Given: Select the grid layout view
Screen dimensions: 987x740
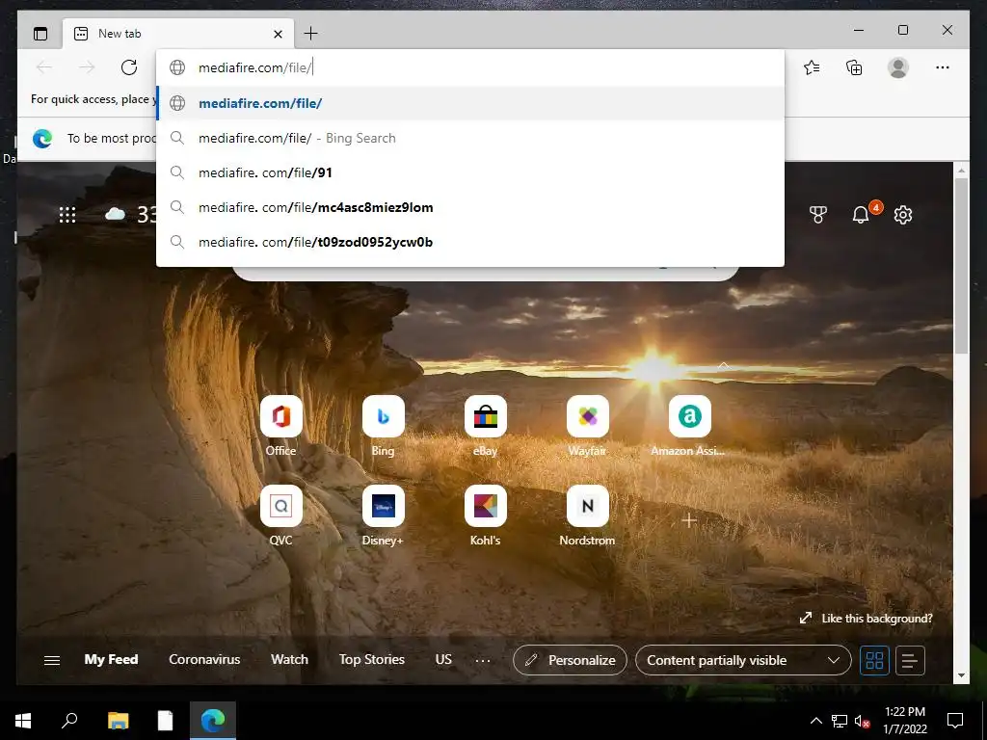Looking at the screenshot, I should [x=874, y=660].
